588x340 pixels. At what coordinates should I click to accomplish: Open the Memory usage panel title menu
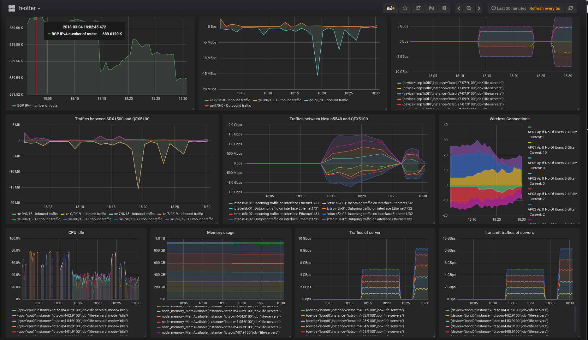221,233
